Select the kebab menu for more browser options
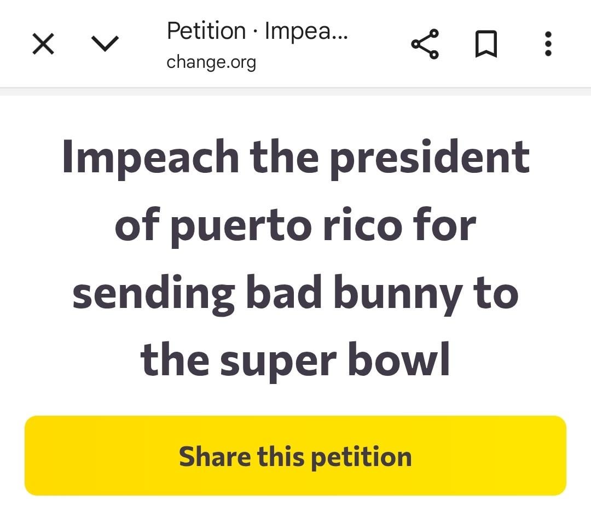Viewport: 591px width, 518px height. click(548, 45)
